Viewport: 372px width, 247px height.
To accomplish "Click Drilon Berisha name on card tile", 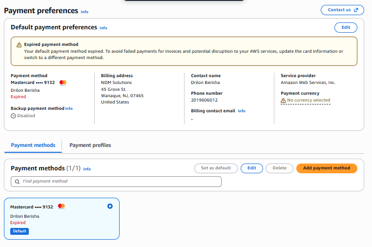I will click(25, 216).
